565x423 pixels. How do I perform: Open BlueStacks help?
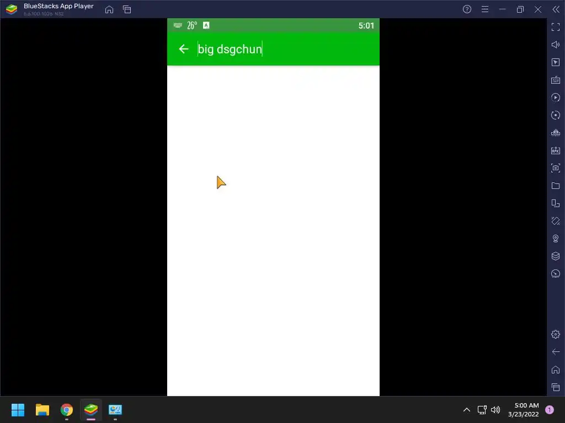click(467, 9)
